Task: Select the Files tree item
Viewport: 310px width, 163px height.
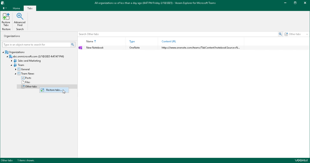Action: click(x=27, y=82)
